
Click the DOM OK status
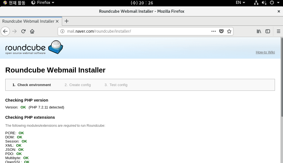(x=19, y=137)
